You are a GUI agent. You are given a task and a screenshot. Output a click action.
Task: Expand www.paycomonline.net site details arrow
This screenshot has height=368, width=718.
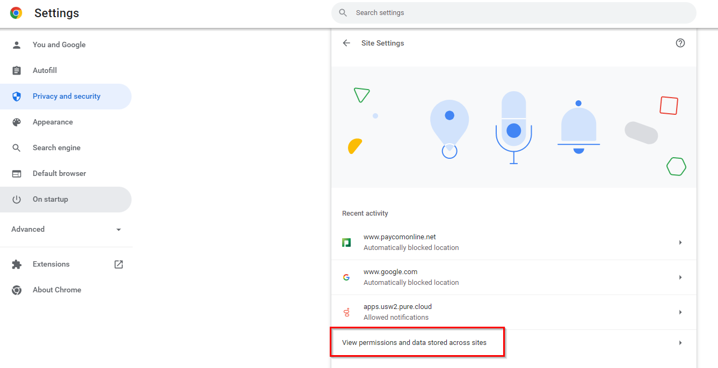pos(680,242)
